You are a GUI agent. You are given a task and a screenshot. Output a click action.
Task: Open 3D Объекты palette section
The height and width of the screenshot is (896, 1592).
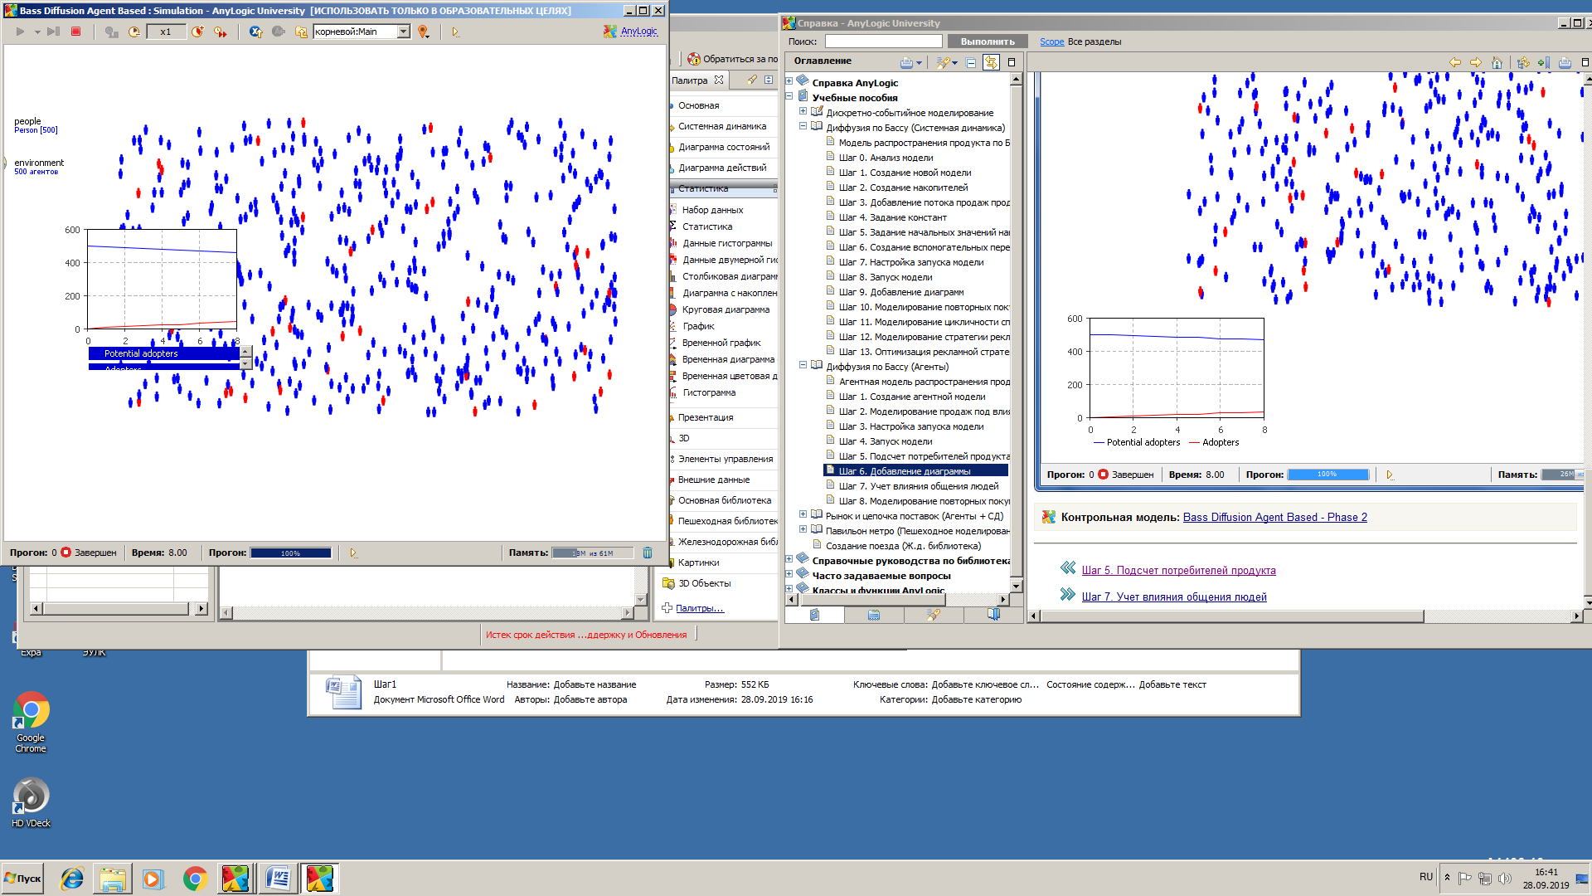pyautogui.click(x=705, y=583)
